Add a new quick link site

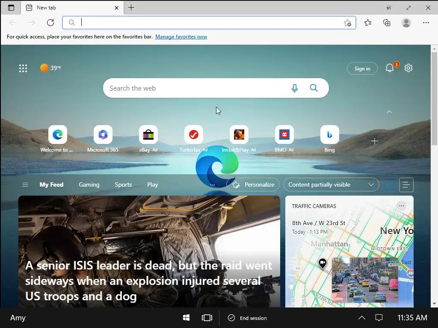coord(375,141)
